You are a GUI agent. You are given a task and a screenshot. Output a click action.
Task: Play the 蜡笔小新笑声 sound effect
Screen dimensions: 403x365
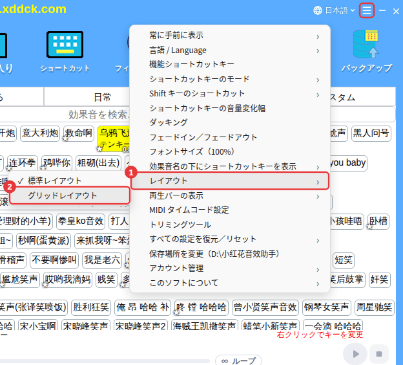pos(271,326)
